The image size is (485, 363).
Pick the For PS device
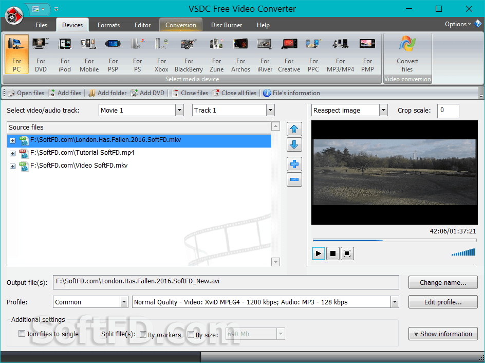tap(137, 54)
